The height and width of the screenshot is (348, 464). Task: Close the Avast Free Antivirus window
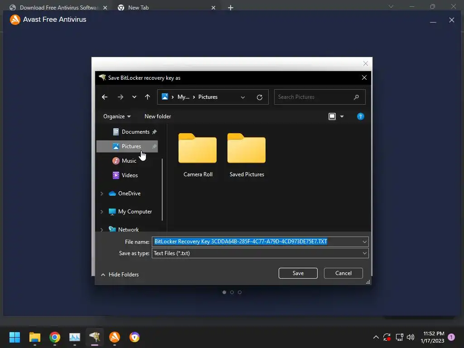452,20
